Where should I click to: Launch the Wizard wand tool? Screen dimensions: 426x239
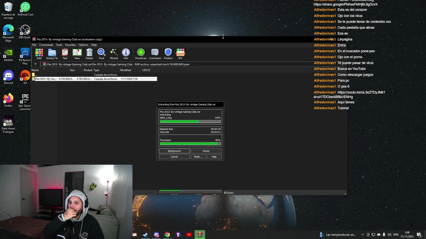point(114,54)
